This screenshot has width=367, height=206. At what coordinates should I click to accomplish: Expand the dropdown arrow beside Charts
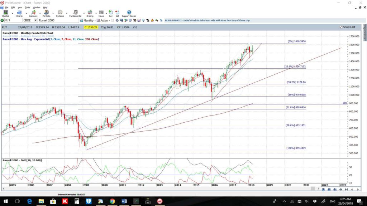coord(26,14)
